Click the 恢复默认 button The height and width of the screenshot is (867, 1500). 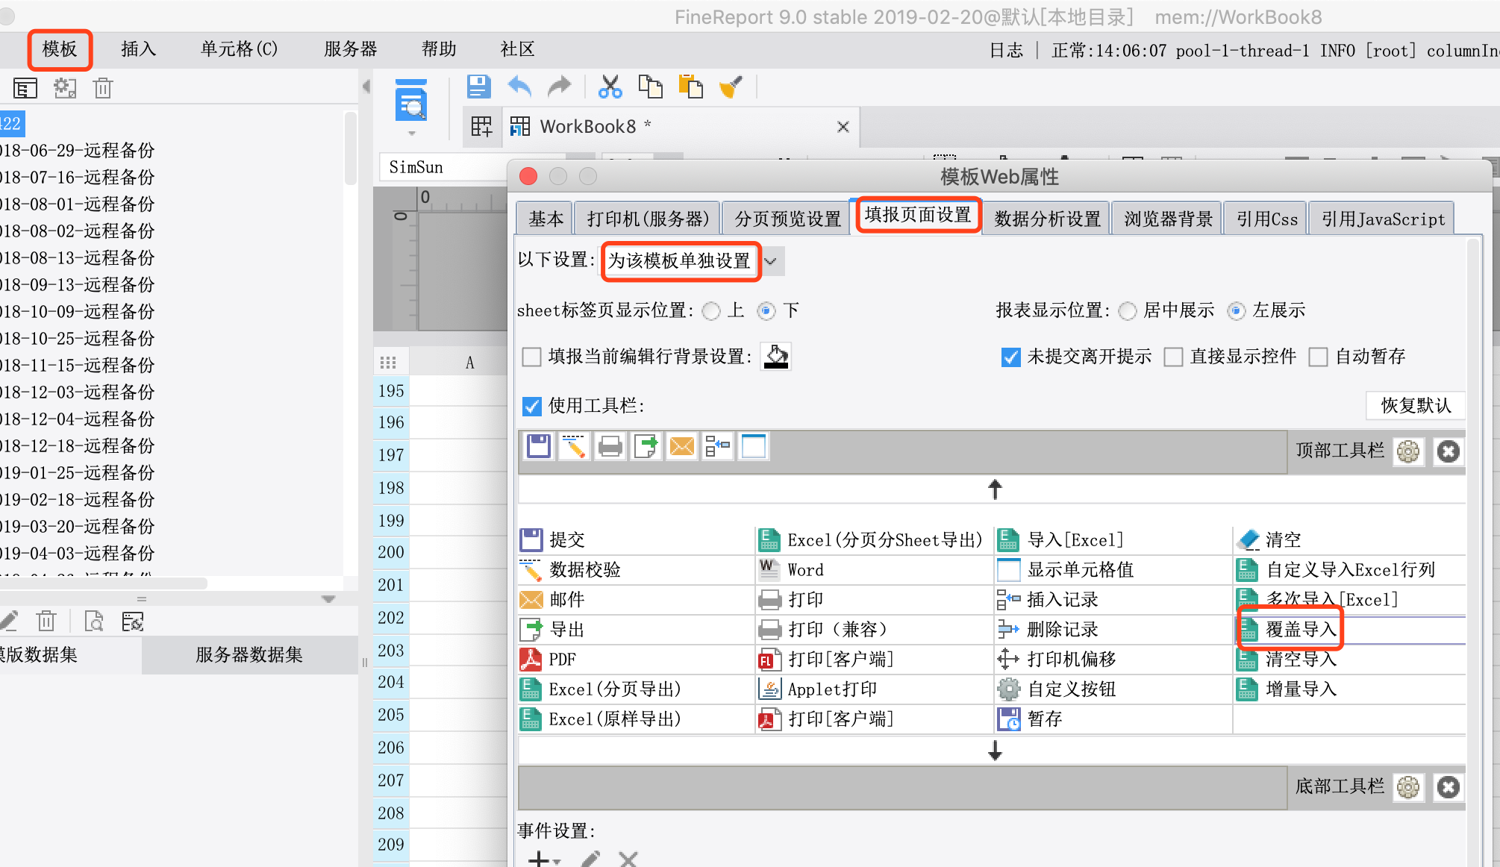[x=1415, y=406]
